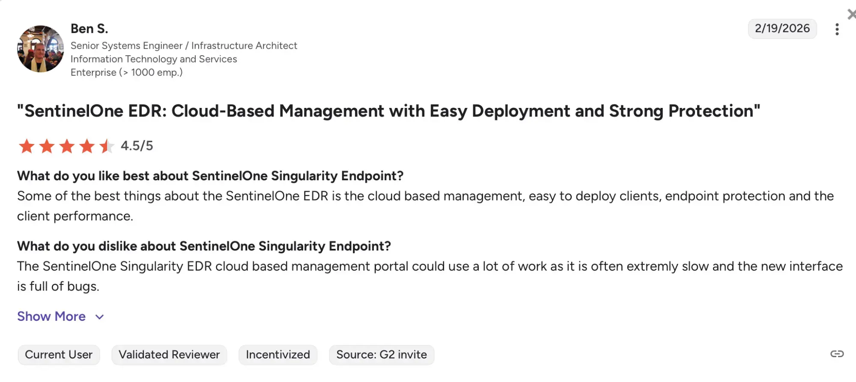The height and width of the screenshot is (382, 856).
Task: Select the Current User tag
Action: [x=59, y=355]
